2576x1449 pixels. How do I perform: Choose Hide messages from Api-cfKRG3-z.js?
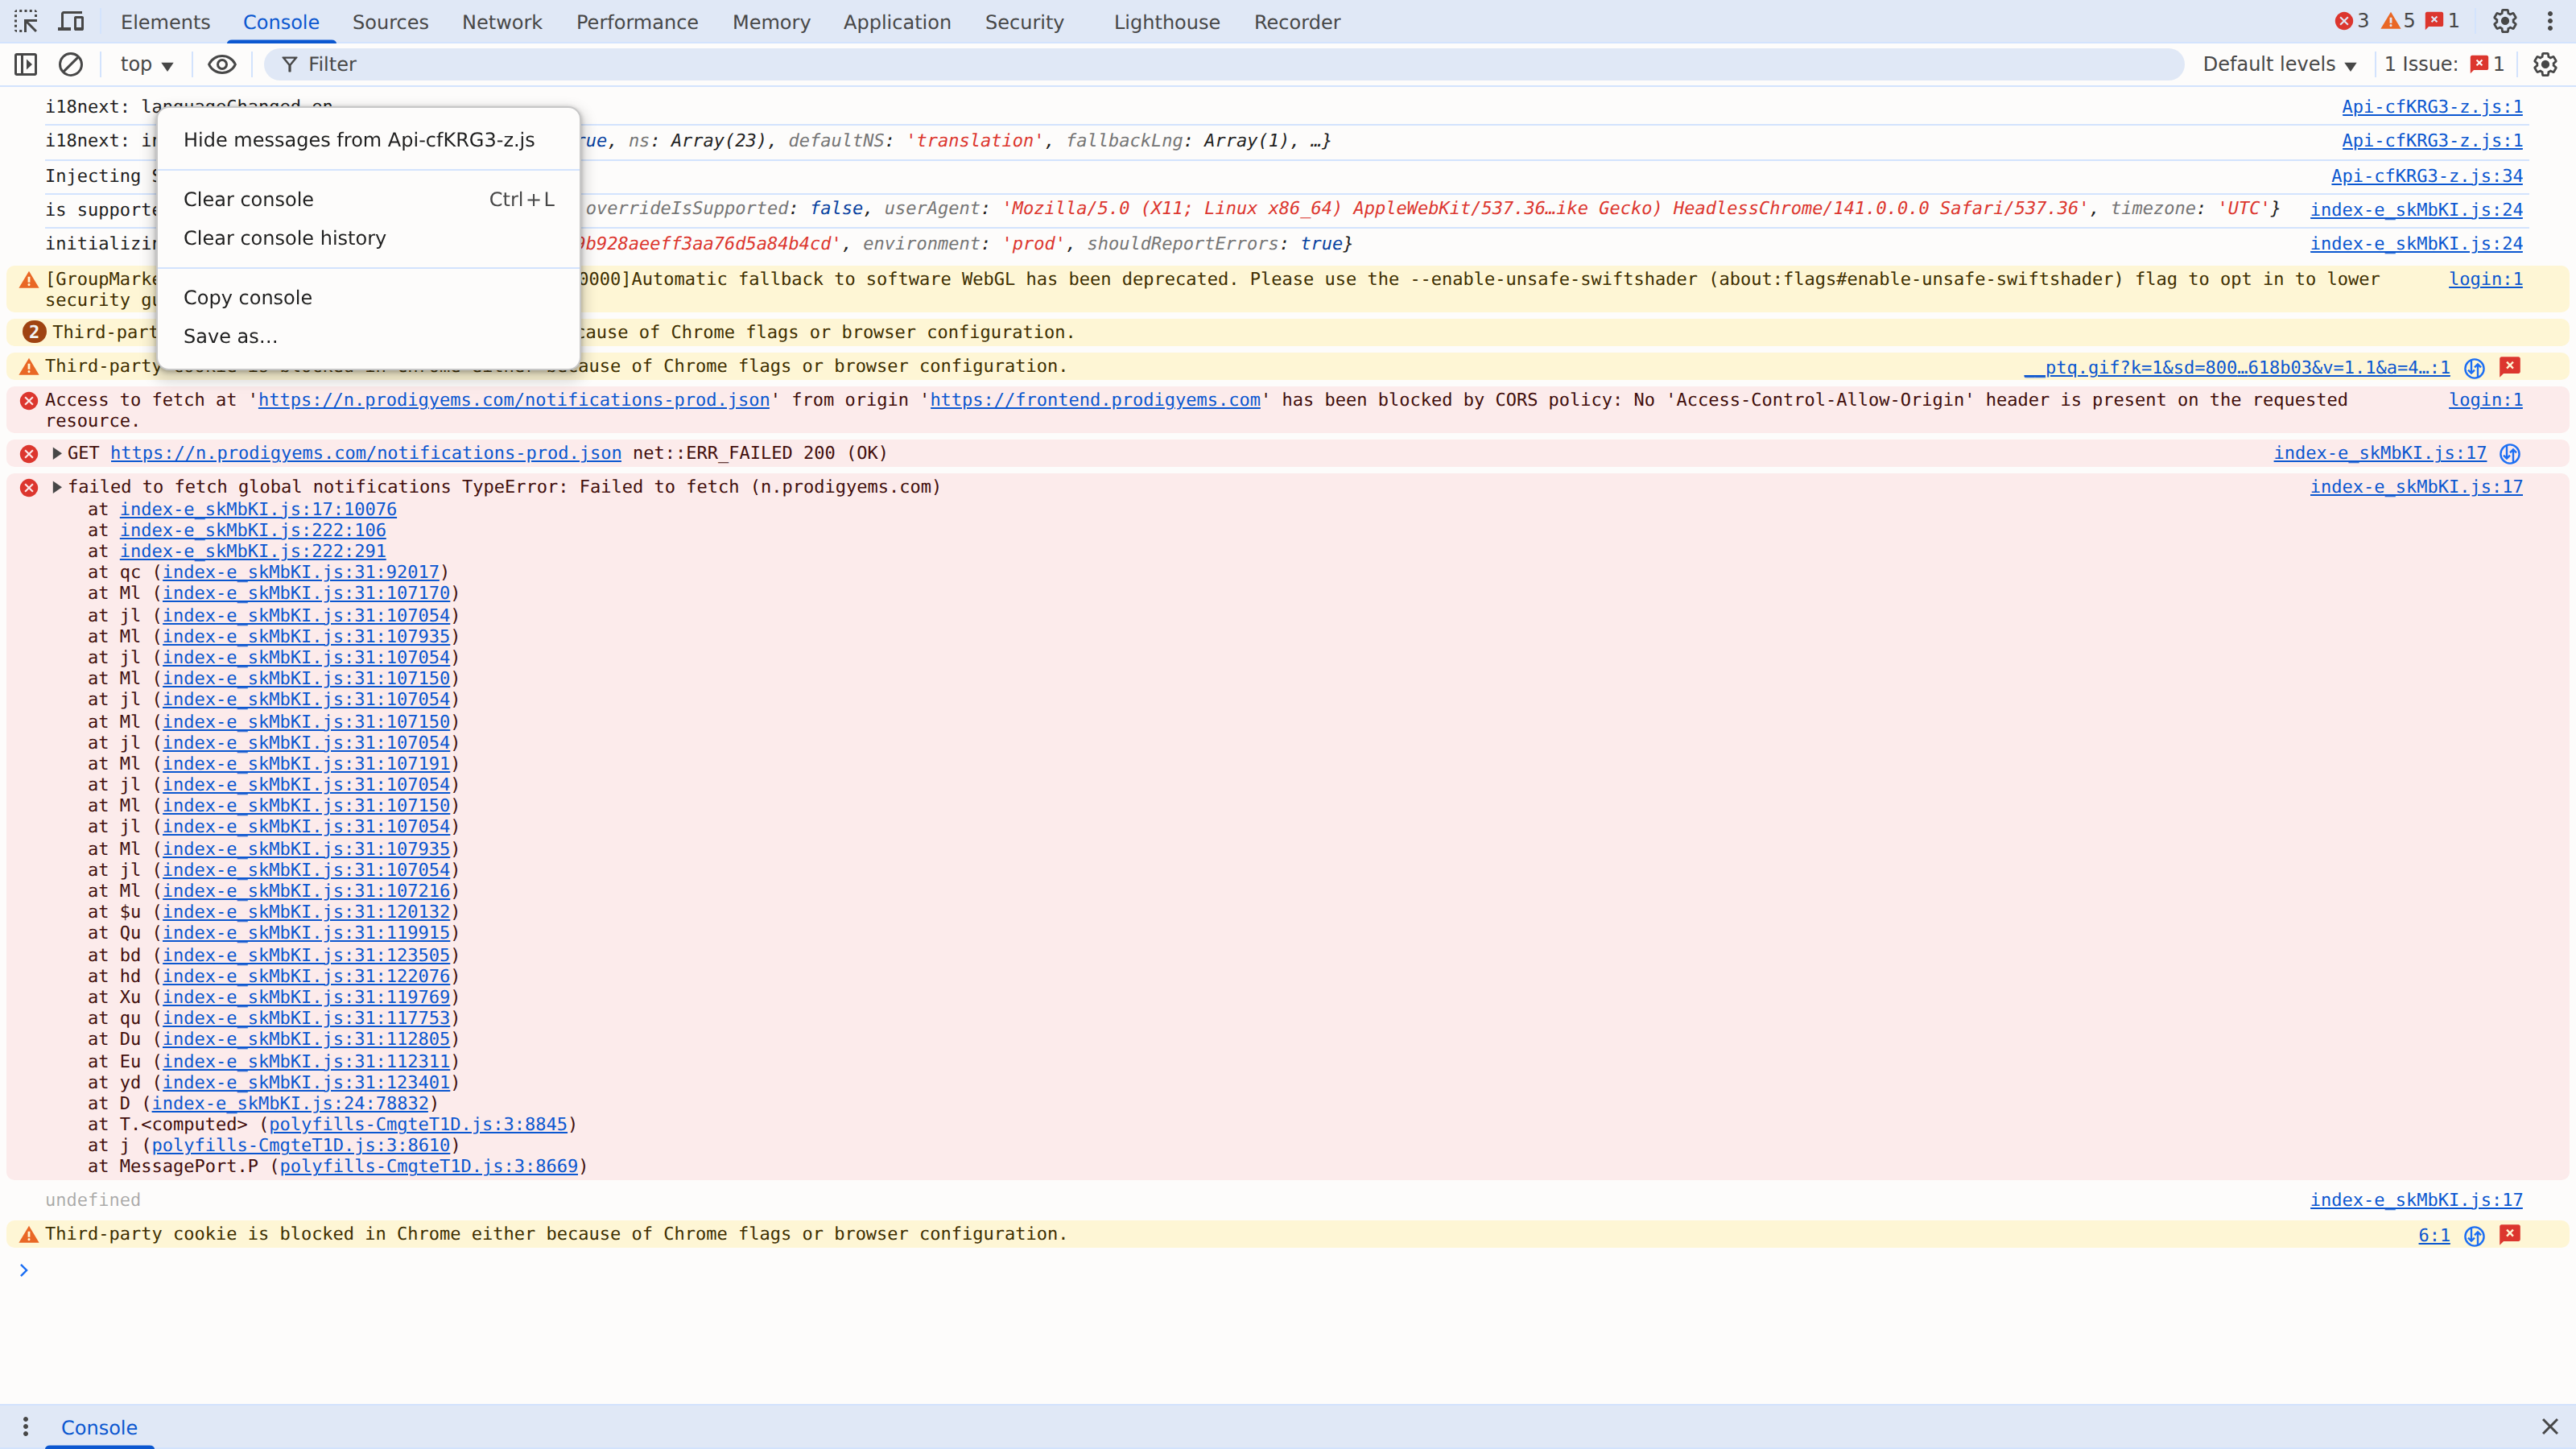369,140
